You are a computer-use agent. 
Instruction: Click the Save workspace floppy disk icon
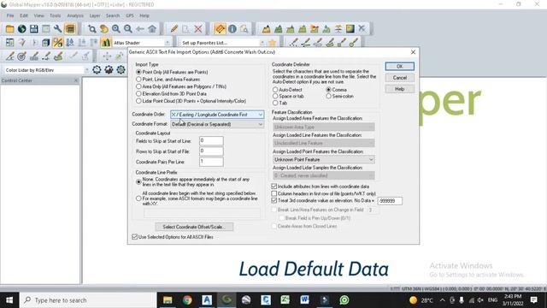tap(34, 29)
